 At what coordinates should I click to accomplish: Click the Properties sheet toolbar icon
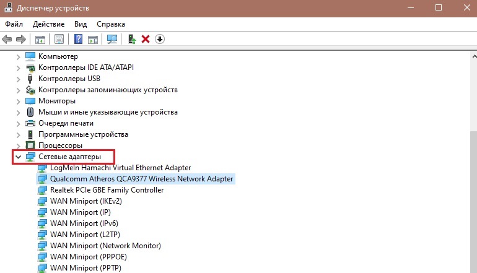(x=59, y=39)
